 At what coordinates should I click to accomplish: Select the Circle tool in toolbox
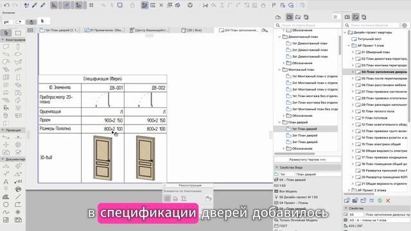click(x=6, y=204)
